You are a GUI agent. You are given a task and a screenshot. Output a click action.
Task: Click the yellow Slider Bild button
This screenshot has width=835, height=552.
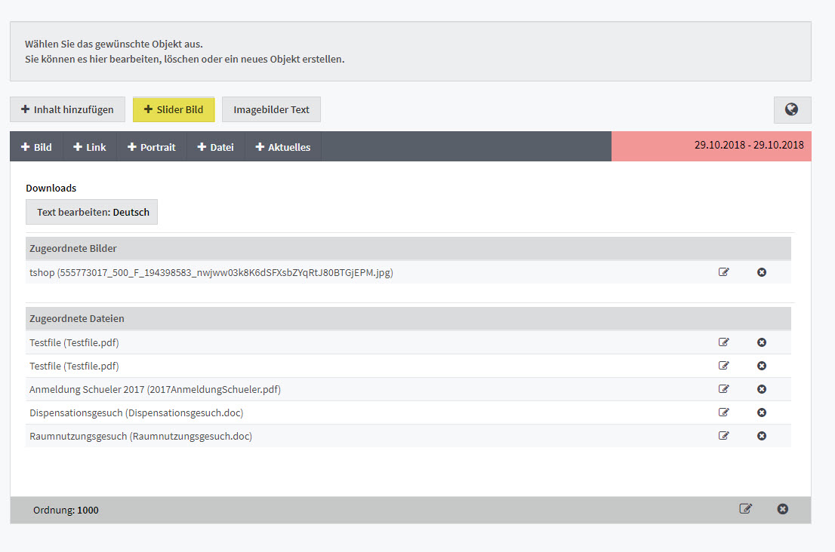pyautogui.click(x=174, y=109)
